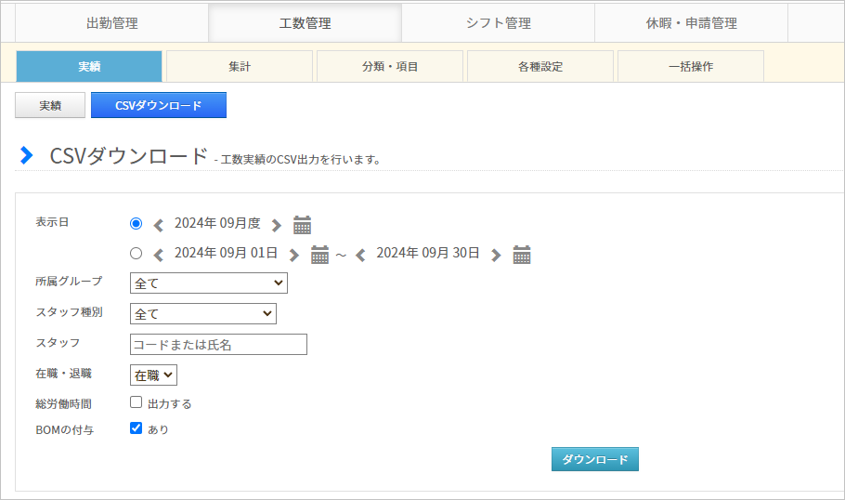This screenshot has width=845, height=500.
Task: Advance to next month after 2024年09月度
Action: pos(277,225)
